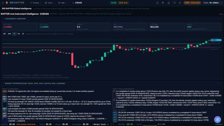The image size is (224, 126).
Task: Move Market Interpretation section down
Action: click(221, 83)
